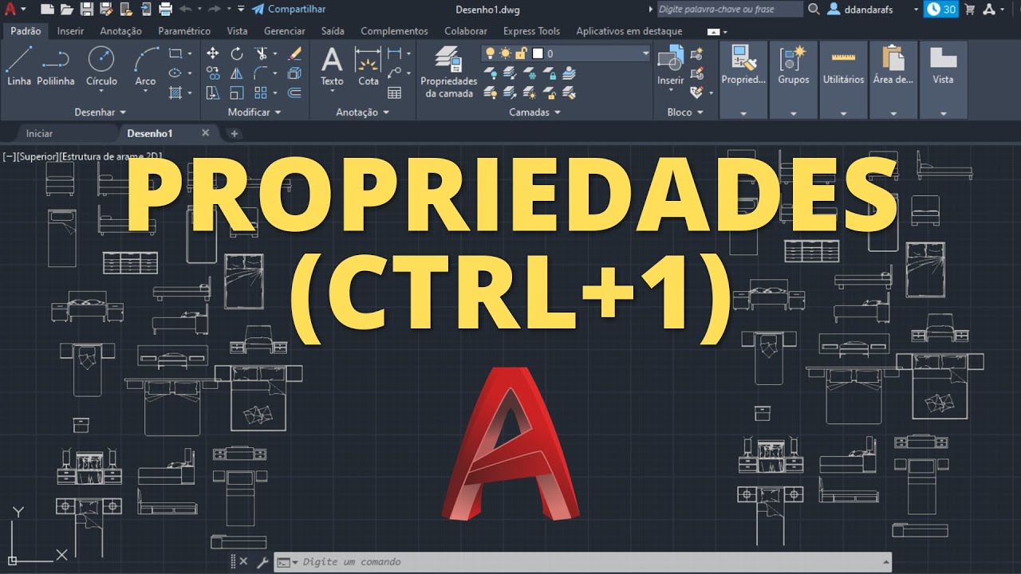Select the Linha (line) tool
This screenshot has width=1021, height=574.
pyautogui.click(x=19, y=65)
